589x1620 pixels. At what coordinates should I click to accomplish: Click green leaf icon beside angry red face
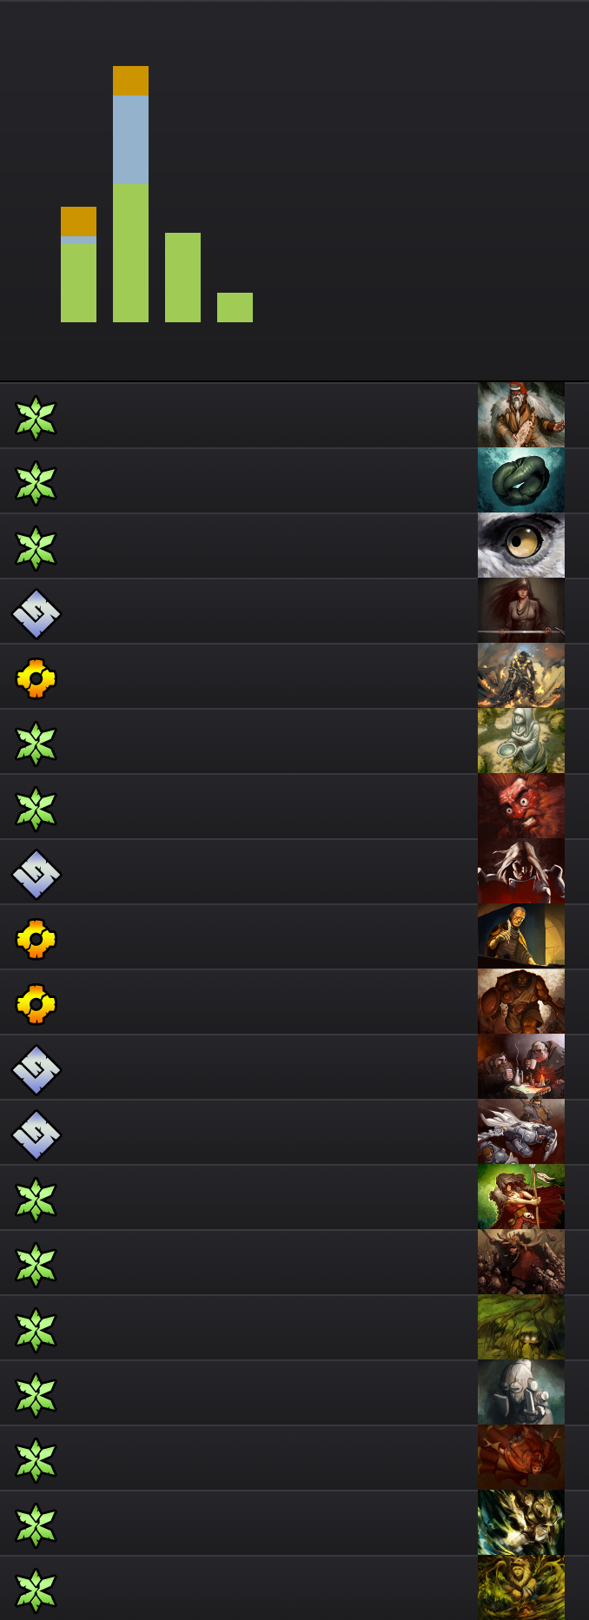(36, 809)
